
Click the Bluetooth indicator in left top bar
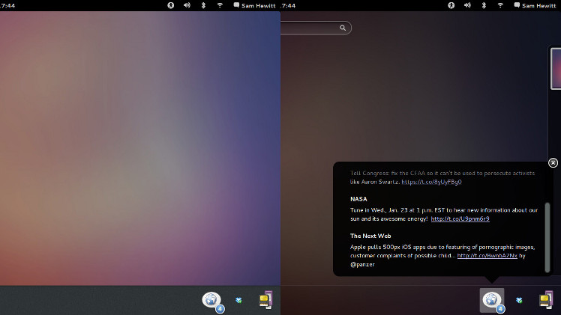click(203, 5)
